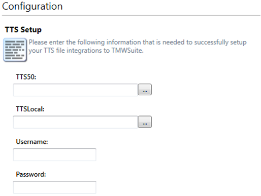Select the Username: field label

(x=32, y=142)
